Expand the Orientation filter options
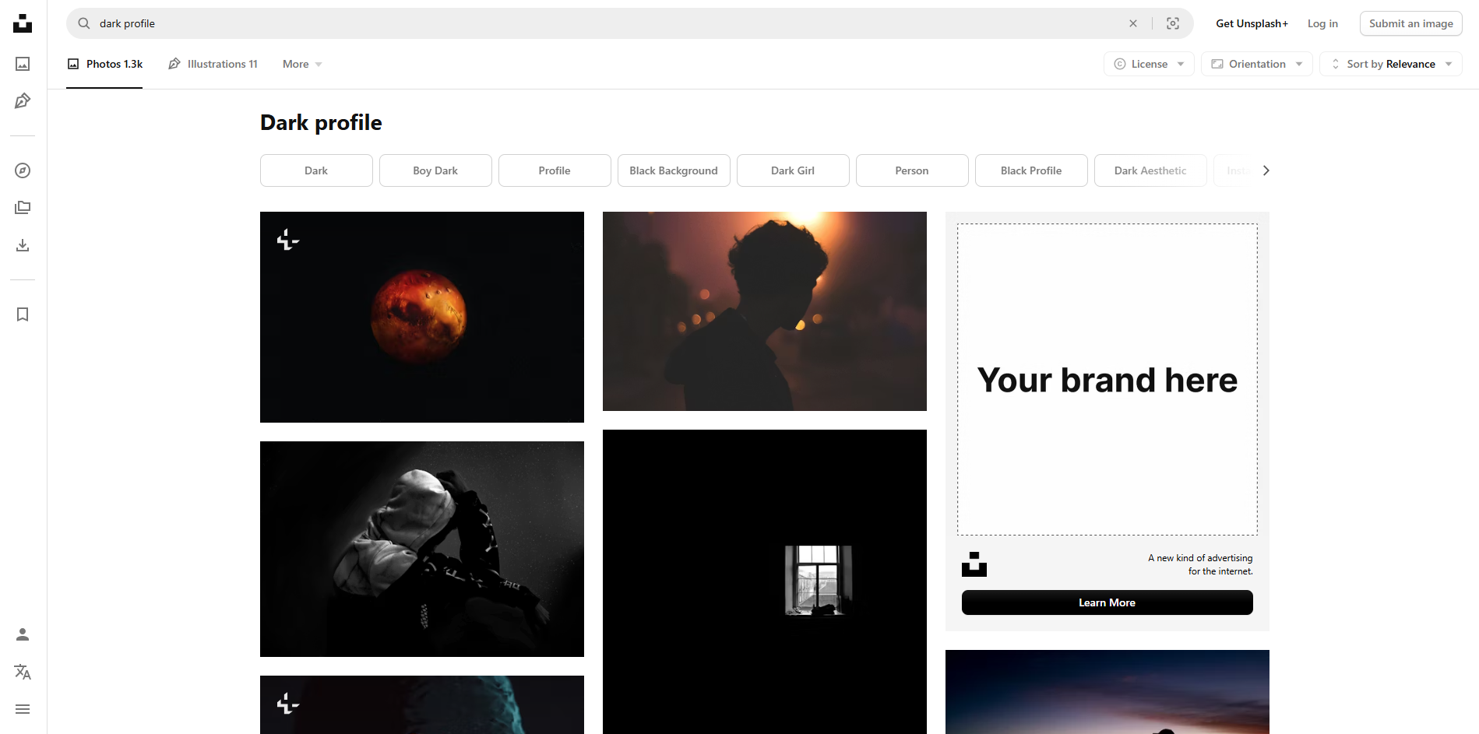 (1256, 64)
